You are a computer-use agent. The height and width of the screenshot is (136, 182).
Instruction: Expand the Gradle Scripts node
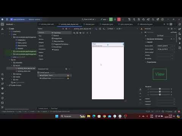(7, 85)
